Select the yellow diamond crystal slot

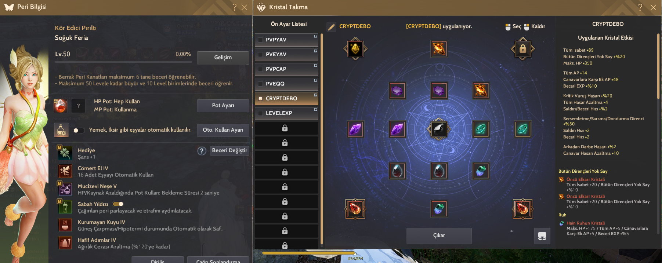click(x=355, y=48)
